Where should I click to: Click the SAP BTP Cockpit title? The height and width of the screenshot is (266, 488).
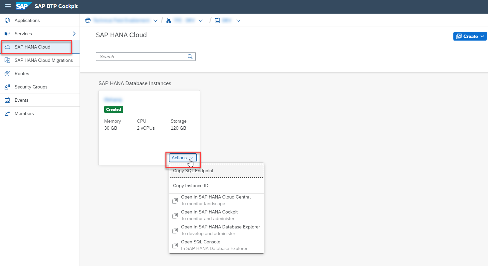click(56, 6)
